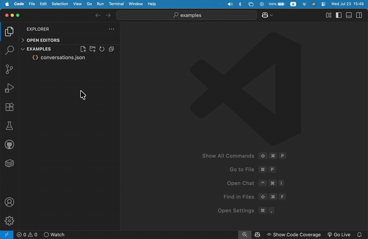Screen dimensions: 368x239
Task: Open notifications bell in status bar
Action: pos(359,234)
